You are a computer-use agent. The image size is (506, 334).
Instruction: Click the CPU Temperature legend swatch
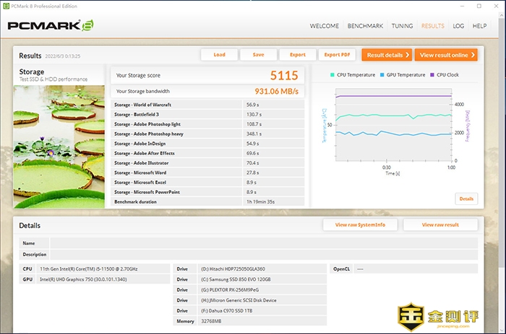333,74
